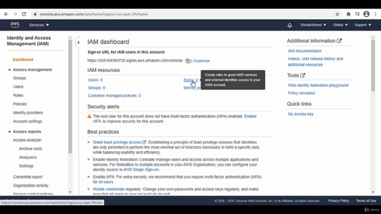Click all users link under MFA
The height and width of the screenshot is (214, 381).
(x=106, y=182)
